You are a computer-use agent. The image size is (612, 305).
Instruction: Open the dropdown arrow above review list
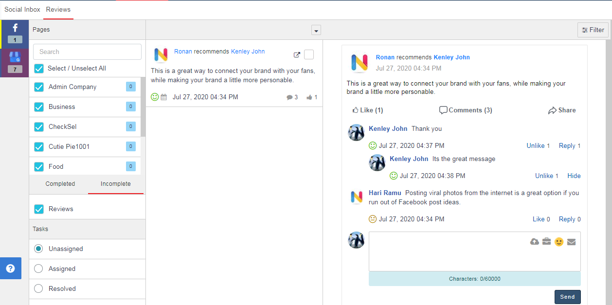pos(316,30)
